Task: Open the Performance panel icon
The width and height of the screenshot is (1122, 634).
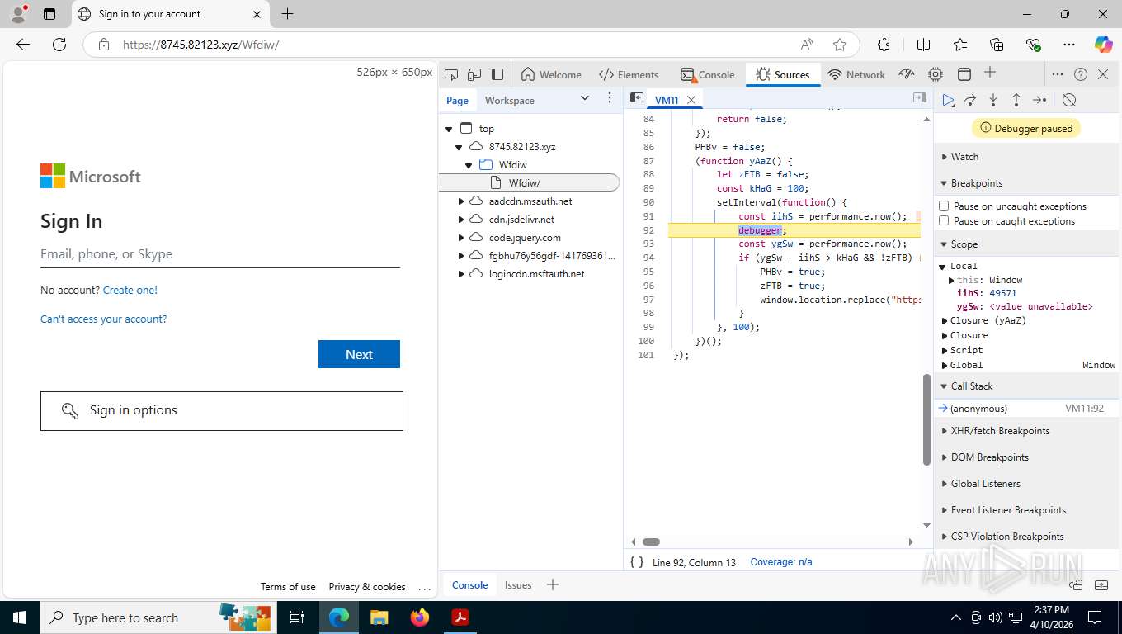Action: (907, 74)
